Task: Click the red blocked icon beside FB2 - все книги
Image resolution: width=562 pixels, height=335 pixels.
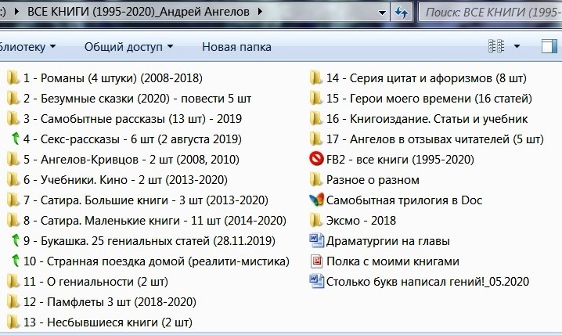Action: point(316,160)
